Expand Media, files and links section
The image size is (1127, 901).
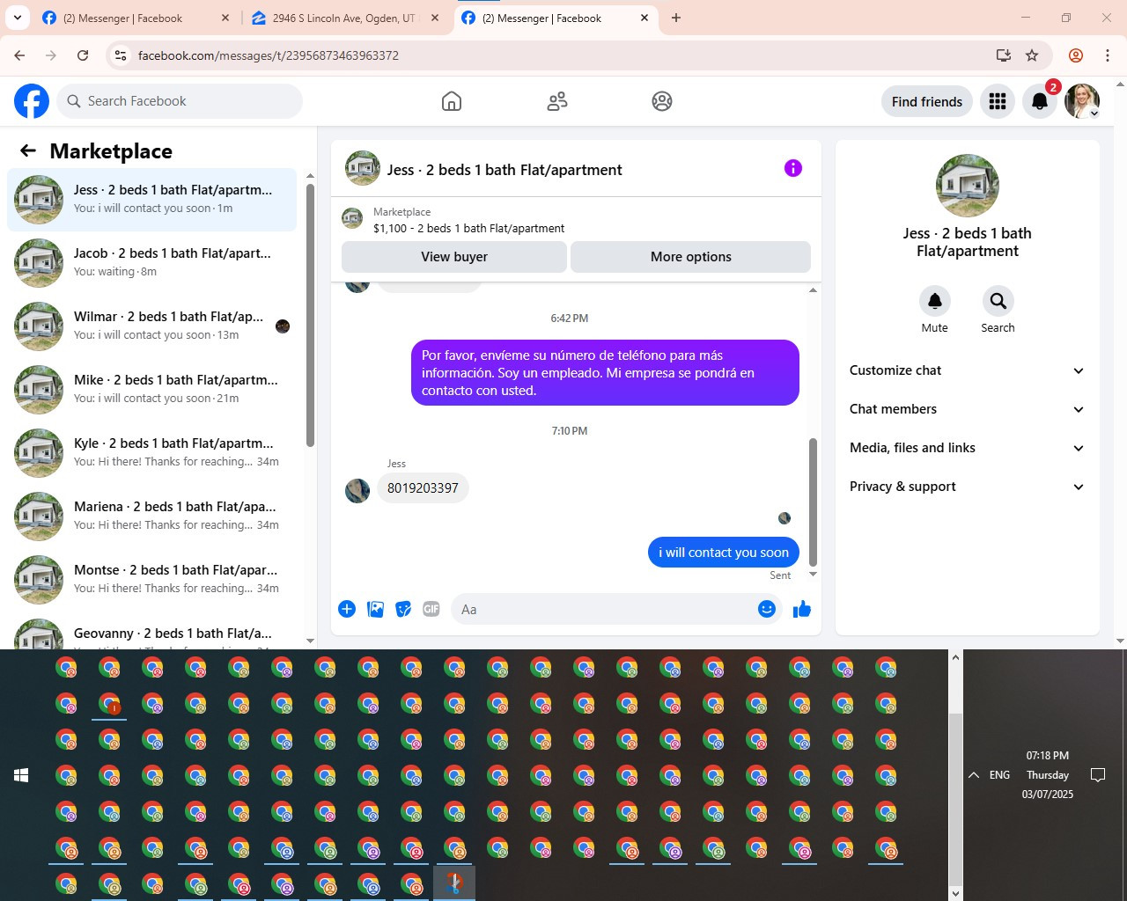tap(967, 448)
